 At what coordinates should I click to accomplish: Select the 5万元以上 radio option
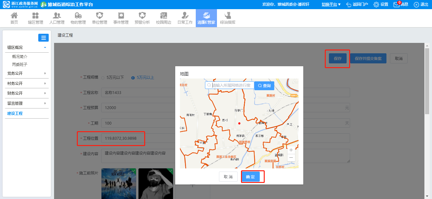[x=133, y=78]
